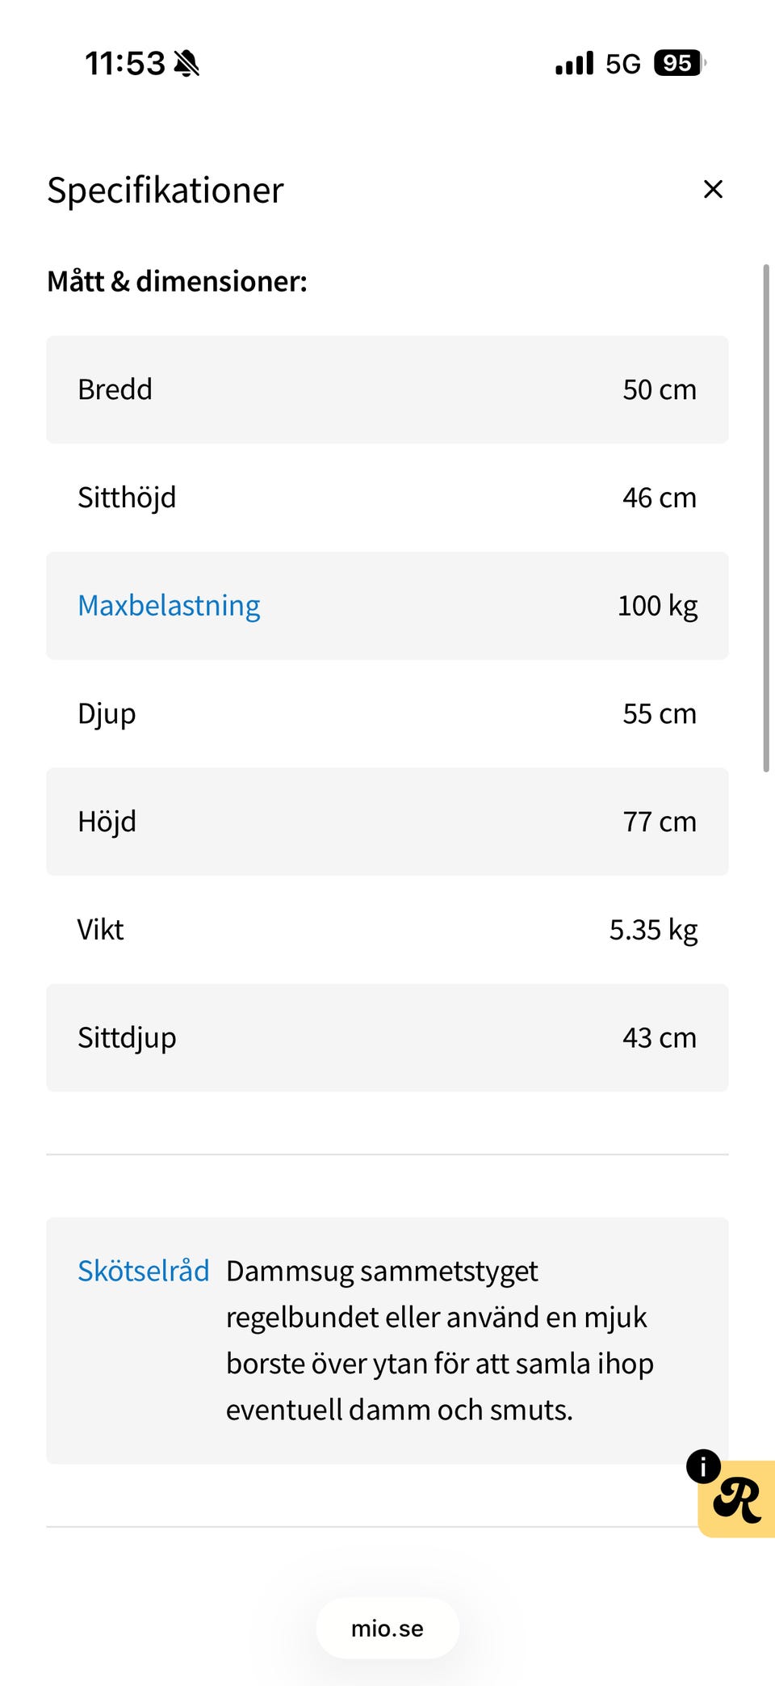The height and width of the screenshot is (1686, 775).
Task: Select the Sittdjup row
Action: click(387, 1037)
